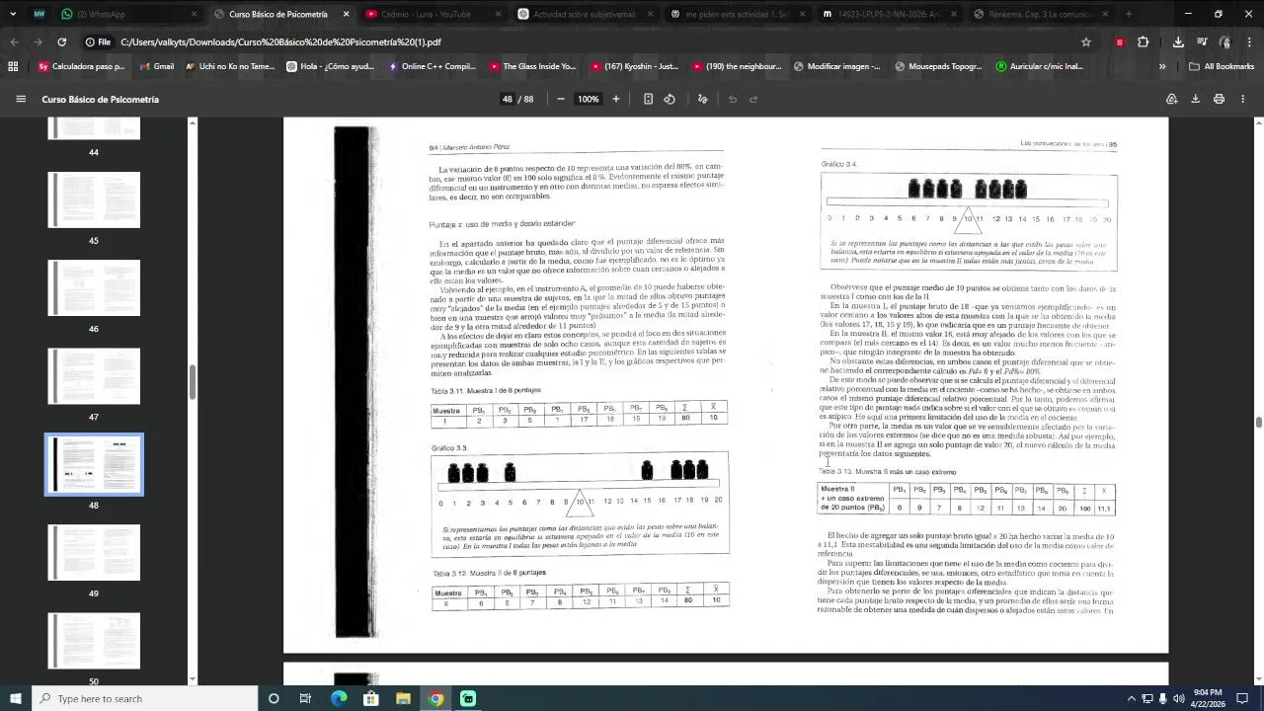
Task: Select page 50 thumbnail
Action: click(94, 640)
